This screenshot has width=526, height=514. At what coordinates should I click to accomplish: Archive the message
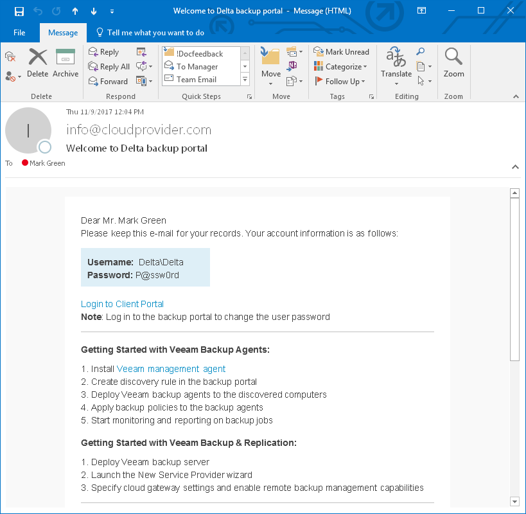click(66, 63)
